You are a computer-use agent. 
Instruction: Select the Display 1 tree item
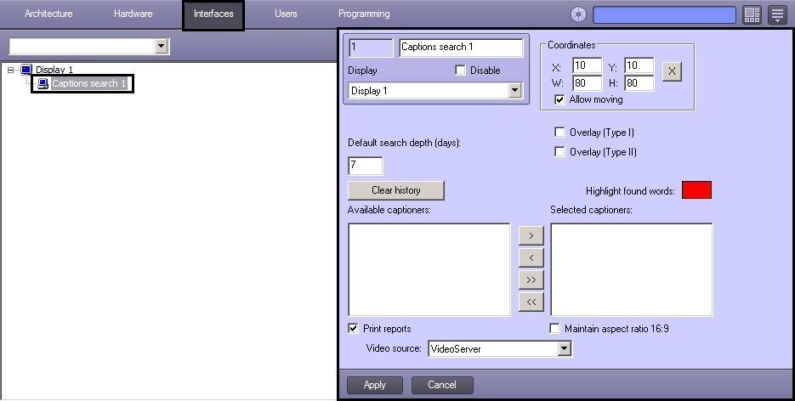(54, 70)
